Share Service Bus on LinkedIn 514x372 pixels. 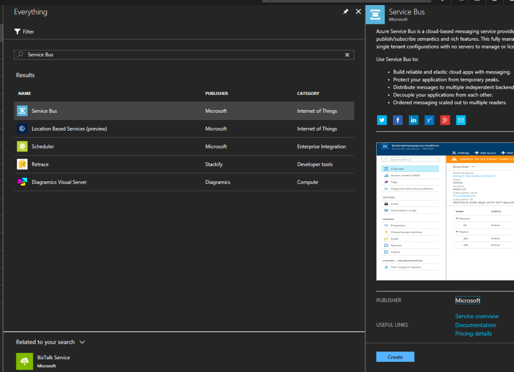point(413,120)
